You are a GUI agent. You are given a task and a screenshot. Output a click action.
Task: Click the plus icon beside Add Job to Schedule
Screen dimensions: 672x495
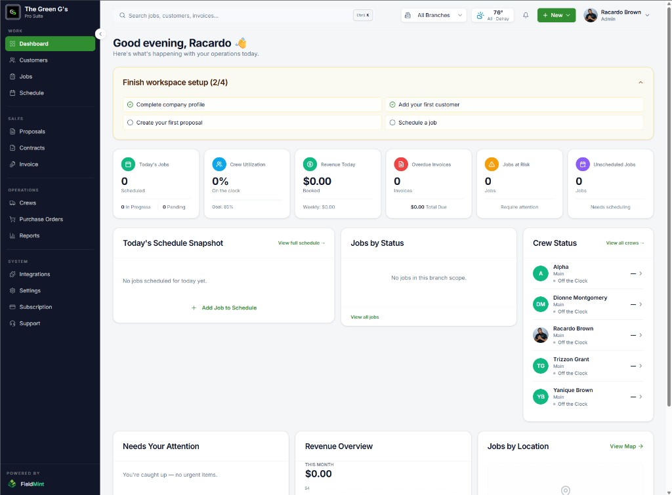click(194, 308)
